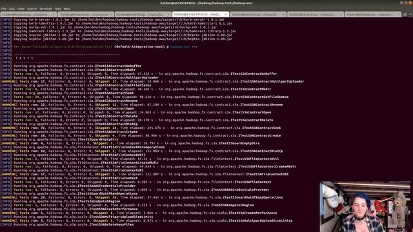Click the WARNING result line for ITestS3AContractSeek
This screenshot has width=413, height=232.
coord(141,128)
